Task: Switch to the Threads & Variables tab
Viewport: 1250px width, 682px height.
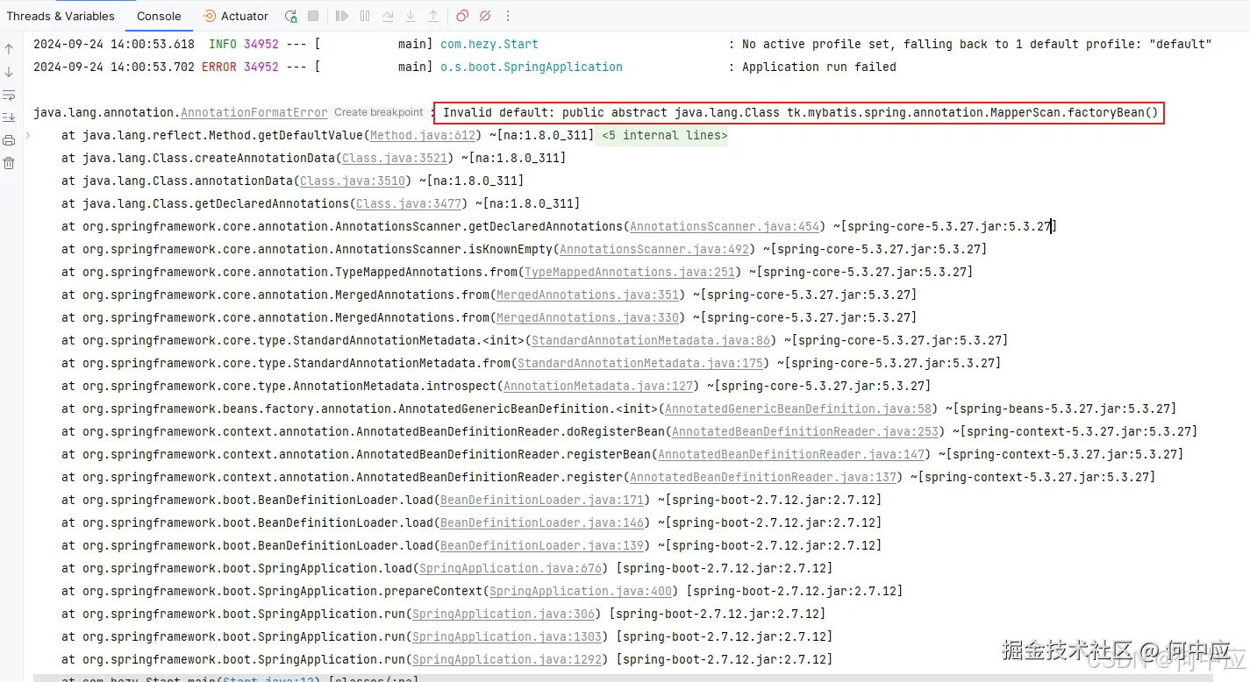Action: 61,16
